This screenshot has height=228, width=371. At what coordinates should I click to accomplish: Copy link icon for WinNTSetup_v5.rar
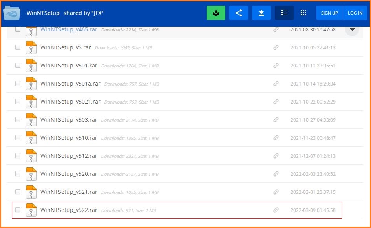click(276, 47)
